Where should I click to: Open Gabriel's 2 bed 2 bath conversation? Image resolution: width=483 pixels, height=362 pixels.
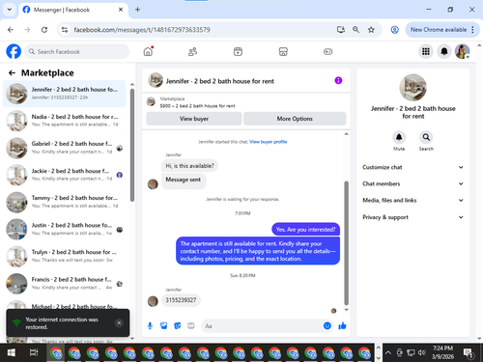[65, 148]
